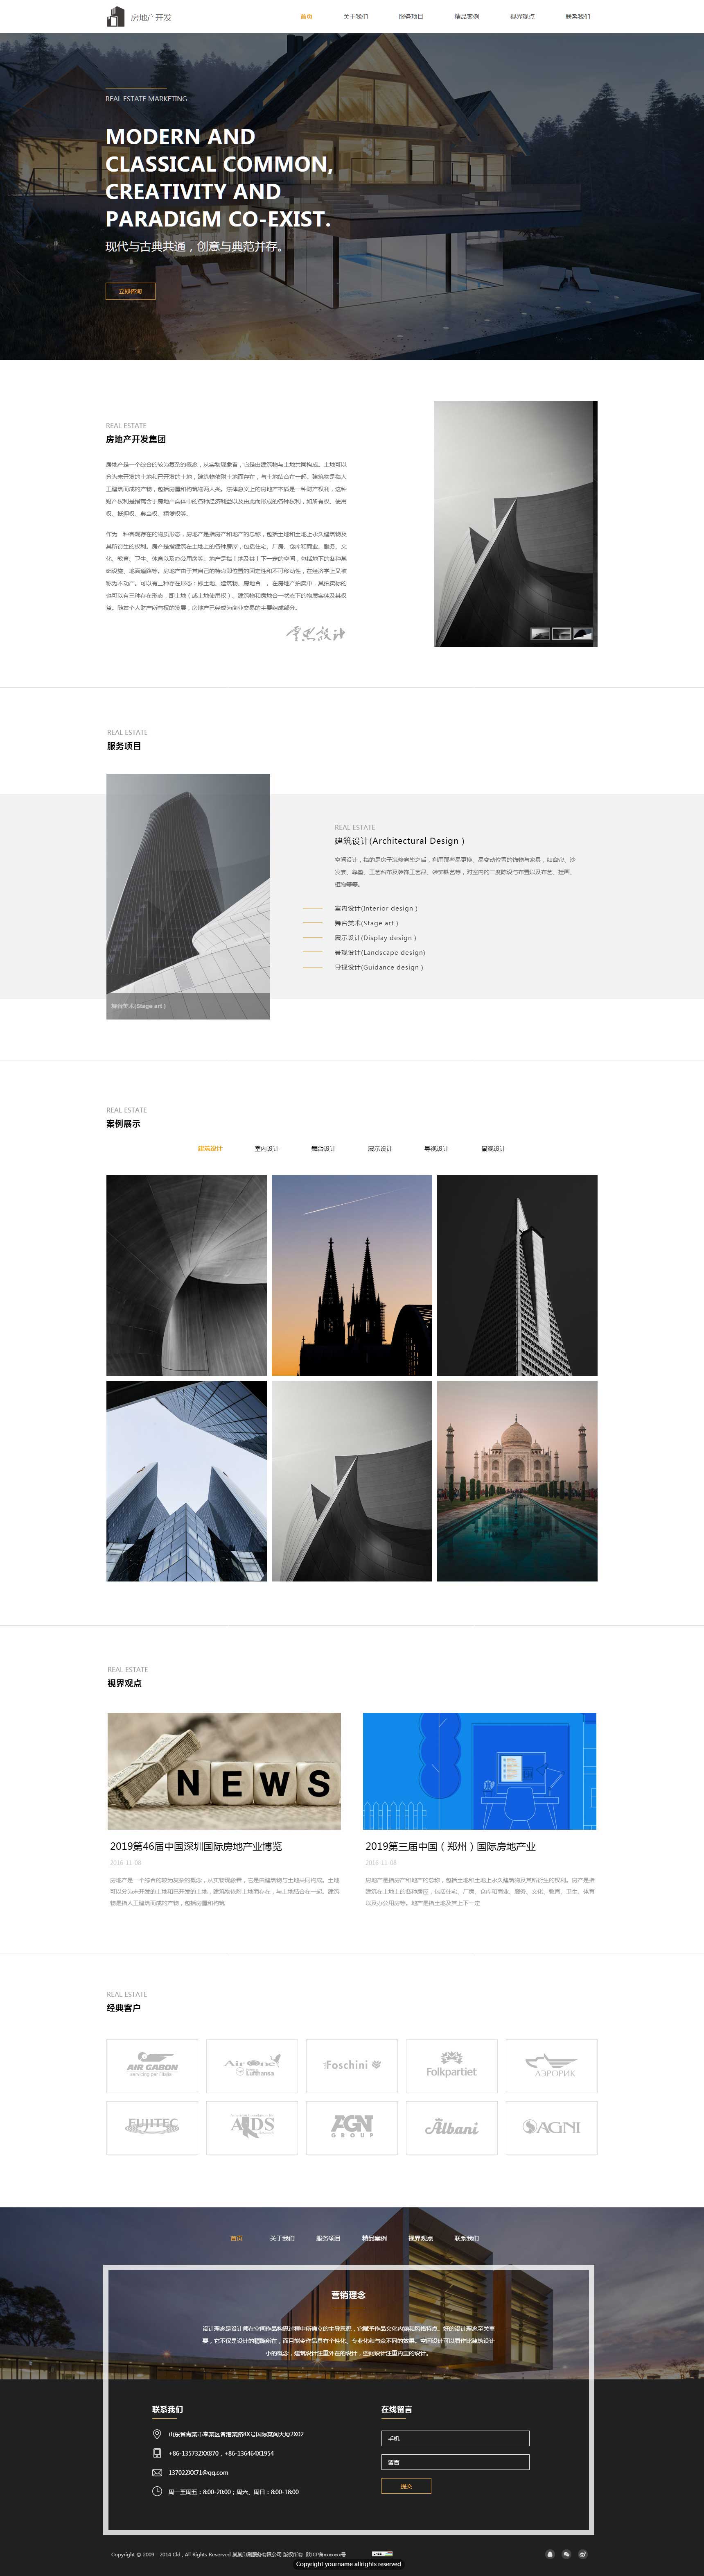Open the curved concrete building case image

187,1275
